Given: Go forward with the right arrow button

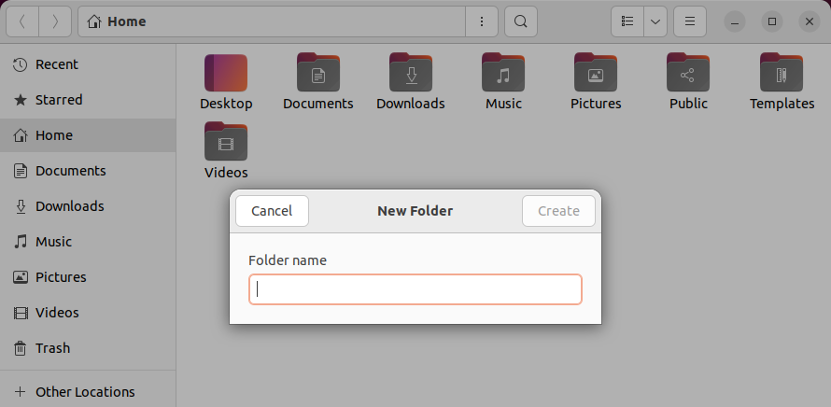Looking at the screenshot, I should point(55,21).
